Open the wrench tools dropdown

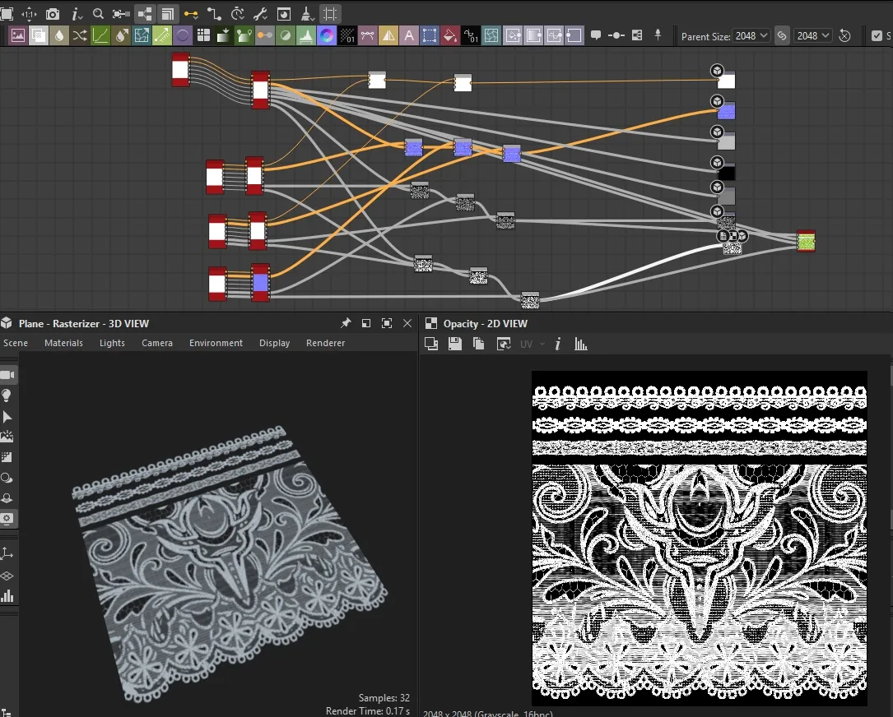click(x=261, y=14)
